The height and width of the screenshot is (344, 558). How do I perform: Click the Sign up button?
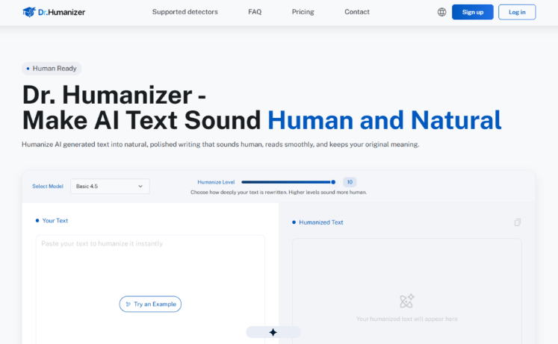473,12
